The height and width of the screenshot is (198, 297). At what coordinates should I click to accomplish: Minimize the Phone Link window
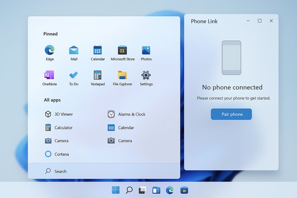point(249,21)
